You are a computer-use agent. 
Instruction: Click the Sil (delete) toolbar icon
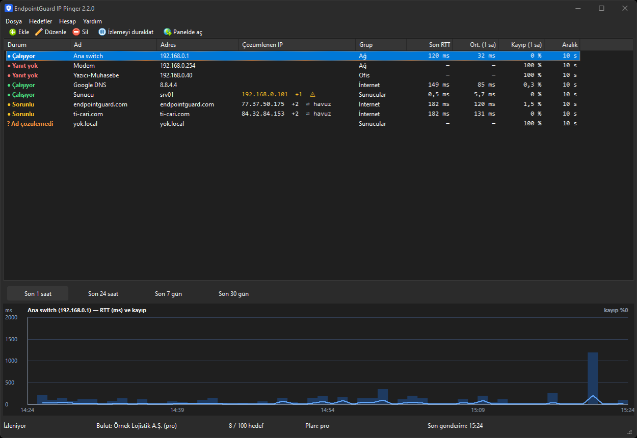pyautogui.click(x=76, y=32)
